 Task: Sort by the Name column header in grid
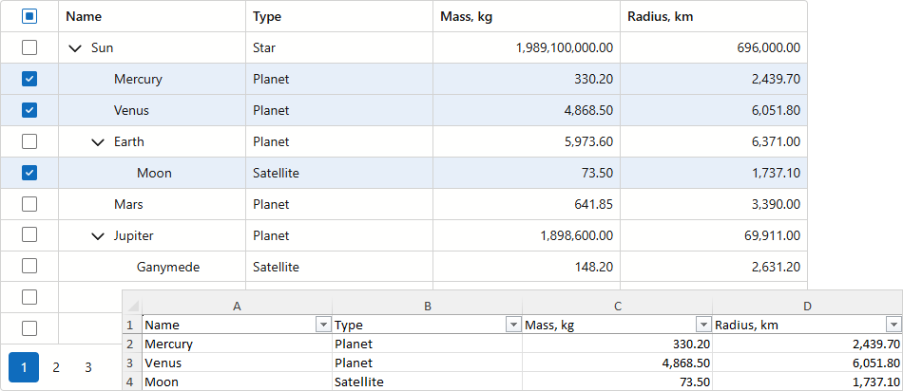pyautogui.click(x=152, y=17)
